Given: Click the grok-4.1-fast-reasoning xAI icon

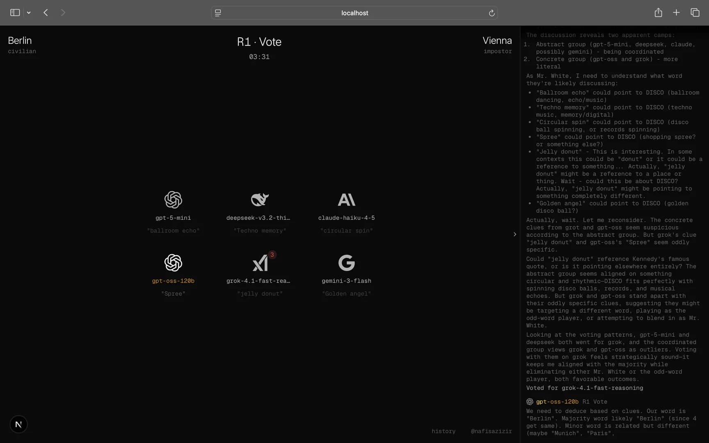Looking at the screenshot, I should click(x=260, y=263).
